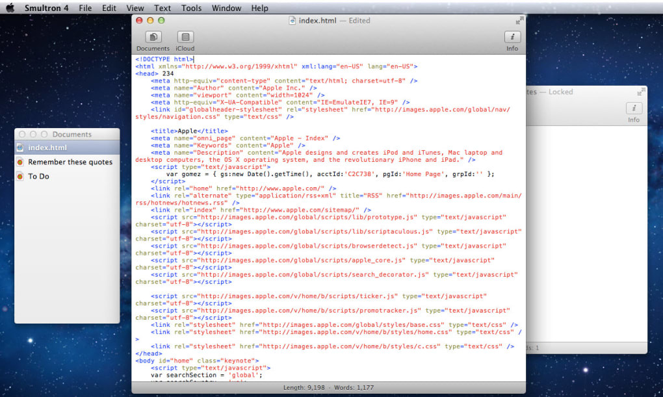Click the link rel="home" line

[x=244, y=188]
